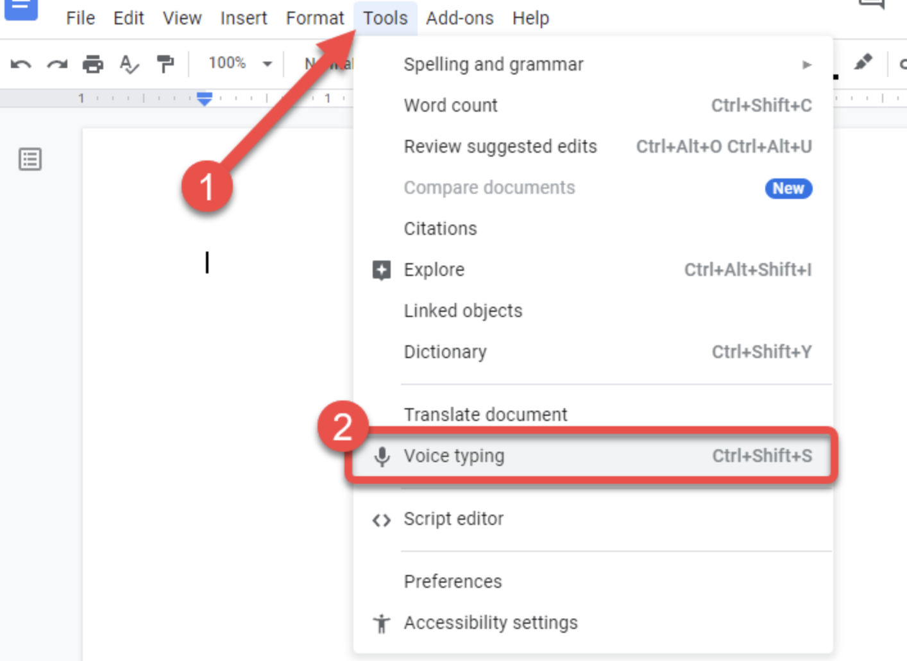
Task: Choose Translate document
Action: tap(593, 414)
